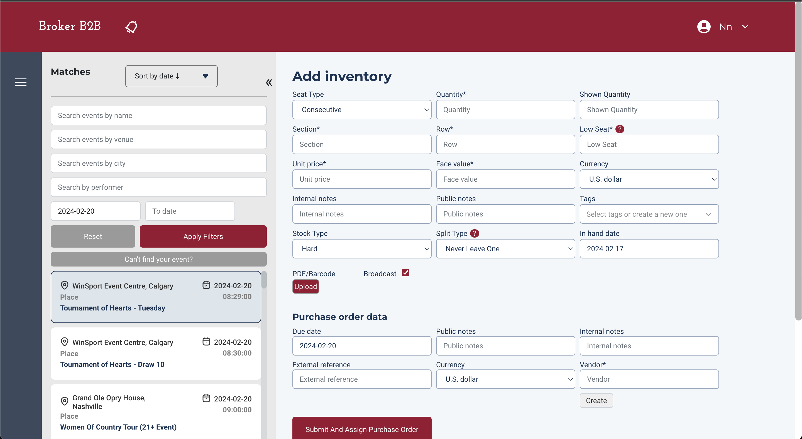The width and height of the screenshot is (802, 439).
Task: Click the Search events by venue field
Action: point(158,139)
